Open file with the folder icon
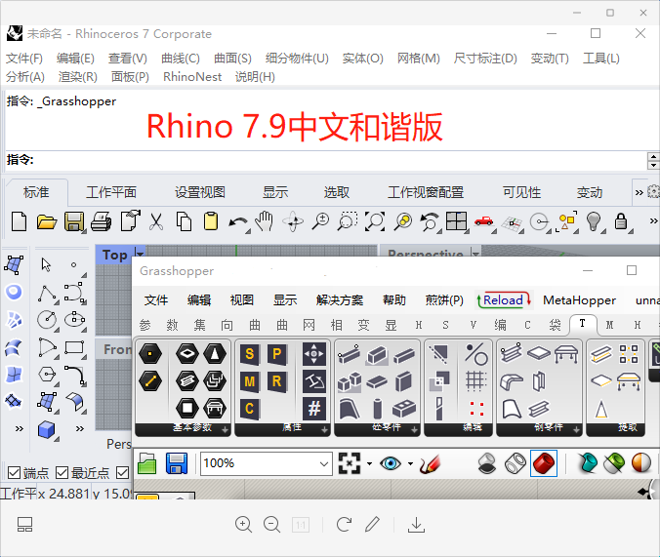Screen dimensions: 660x557 point(46,221)
